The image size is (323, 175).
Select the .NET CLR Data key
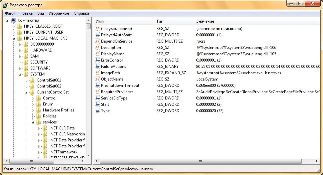point(62,128)
